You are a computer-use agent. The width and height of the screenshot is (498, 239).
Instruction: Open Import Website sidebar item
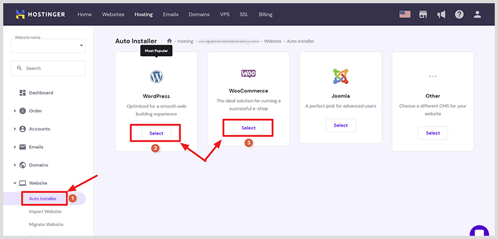point(45,211)
